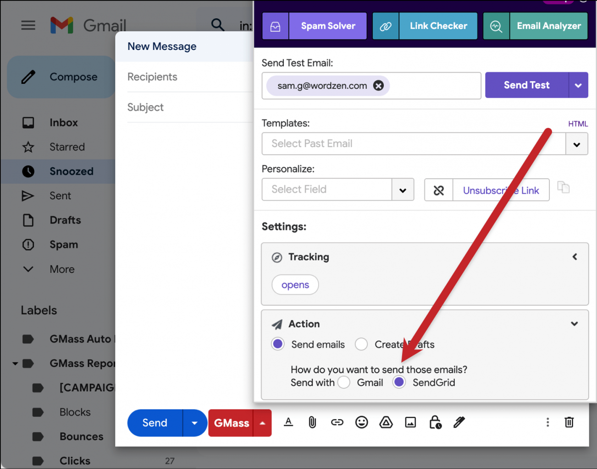Toggle the opens tracking pill
The image size is (597, 469).
click(295, 285)
